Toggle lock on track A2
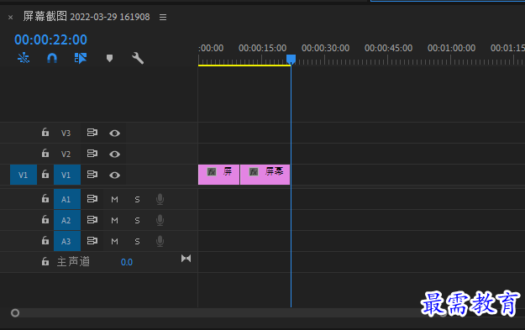 (x=45, y=219)
